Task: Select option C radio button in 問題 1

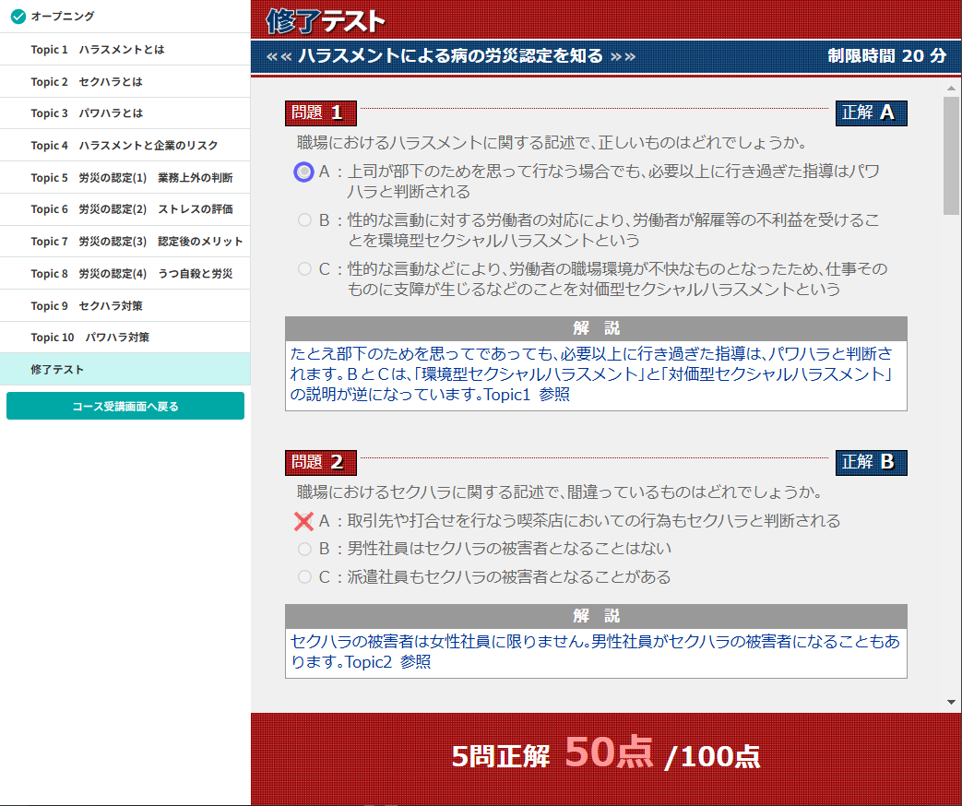Action: click(304, 268)
